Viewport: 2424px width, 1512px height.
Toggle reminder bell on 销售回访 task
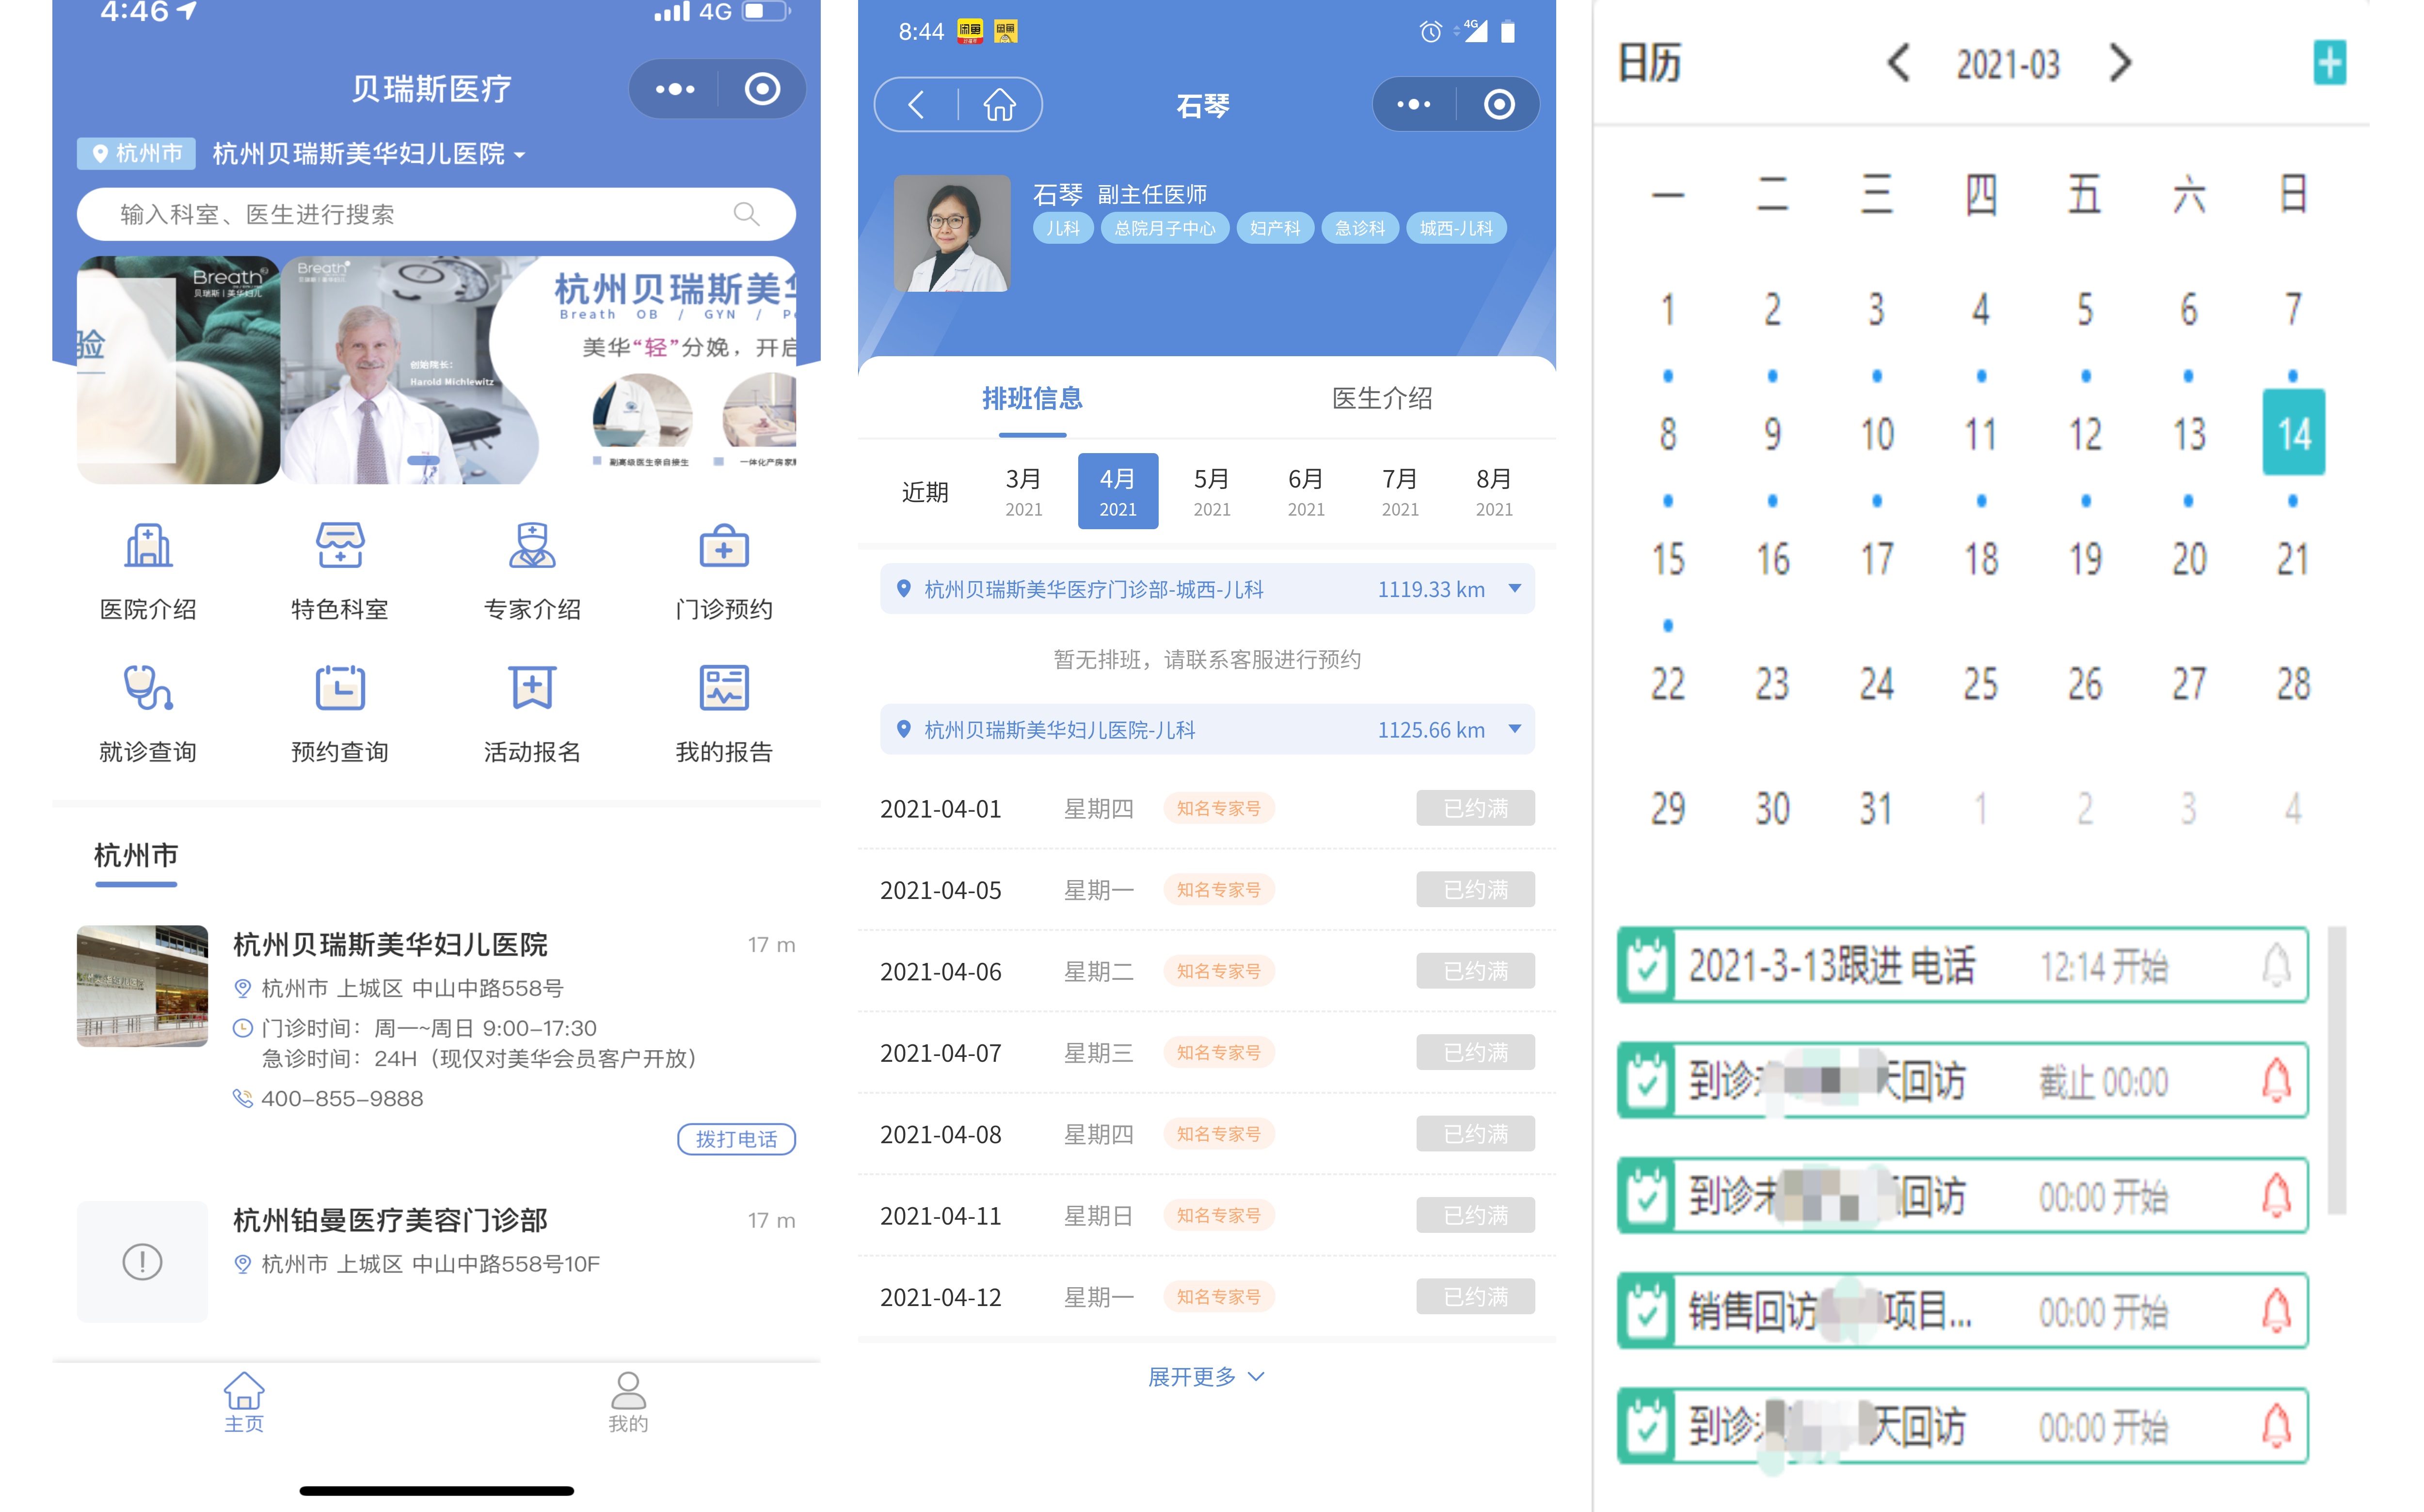tap(2276, 1310)
